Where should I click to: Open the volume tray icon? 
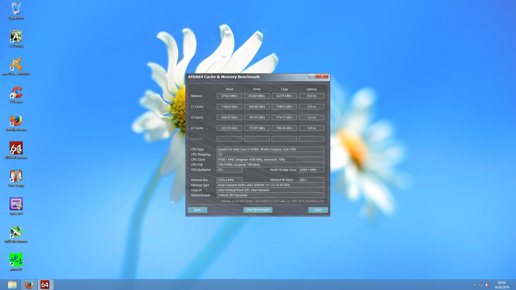[487, 285]
